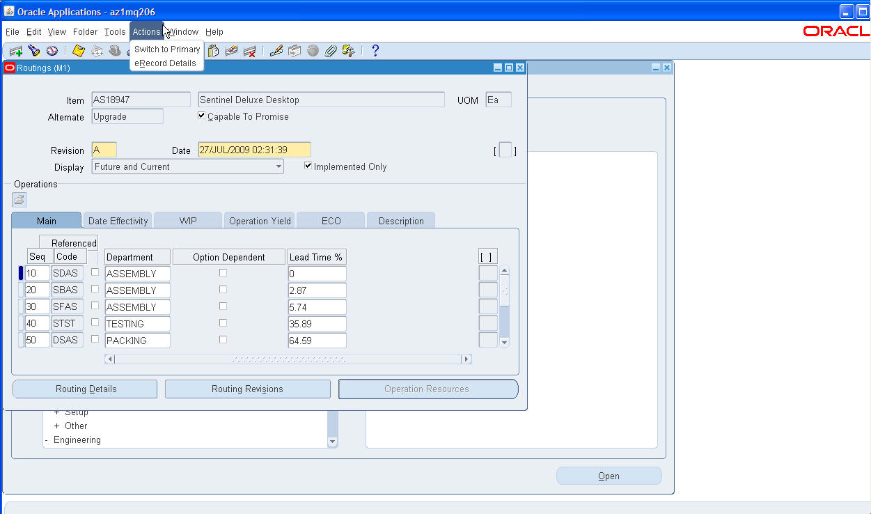Click the Code field showing SFAS
The width and height of the screenshot is (871, 514).
pos(68,306)
